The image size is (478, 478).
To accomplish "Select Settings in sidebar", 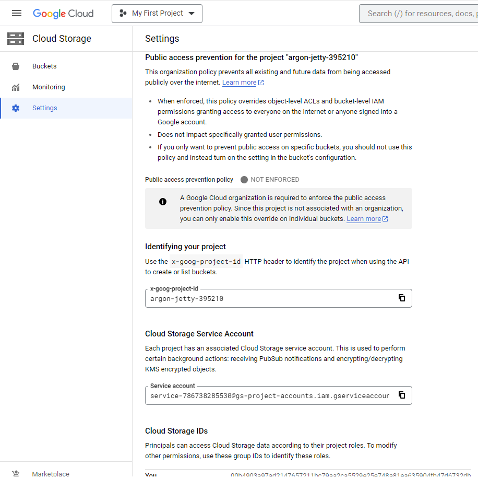I will click(x=66, y=108).
